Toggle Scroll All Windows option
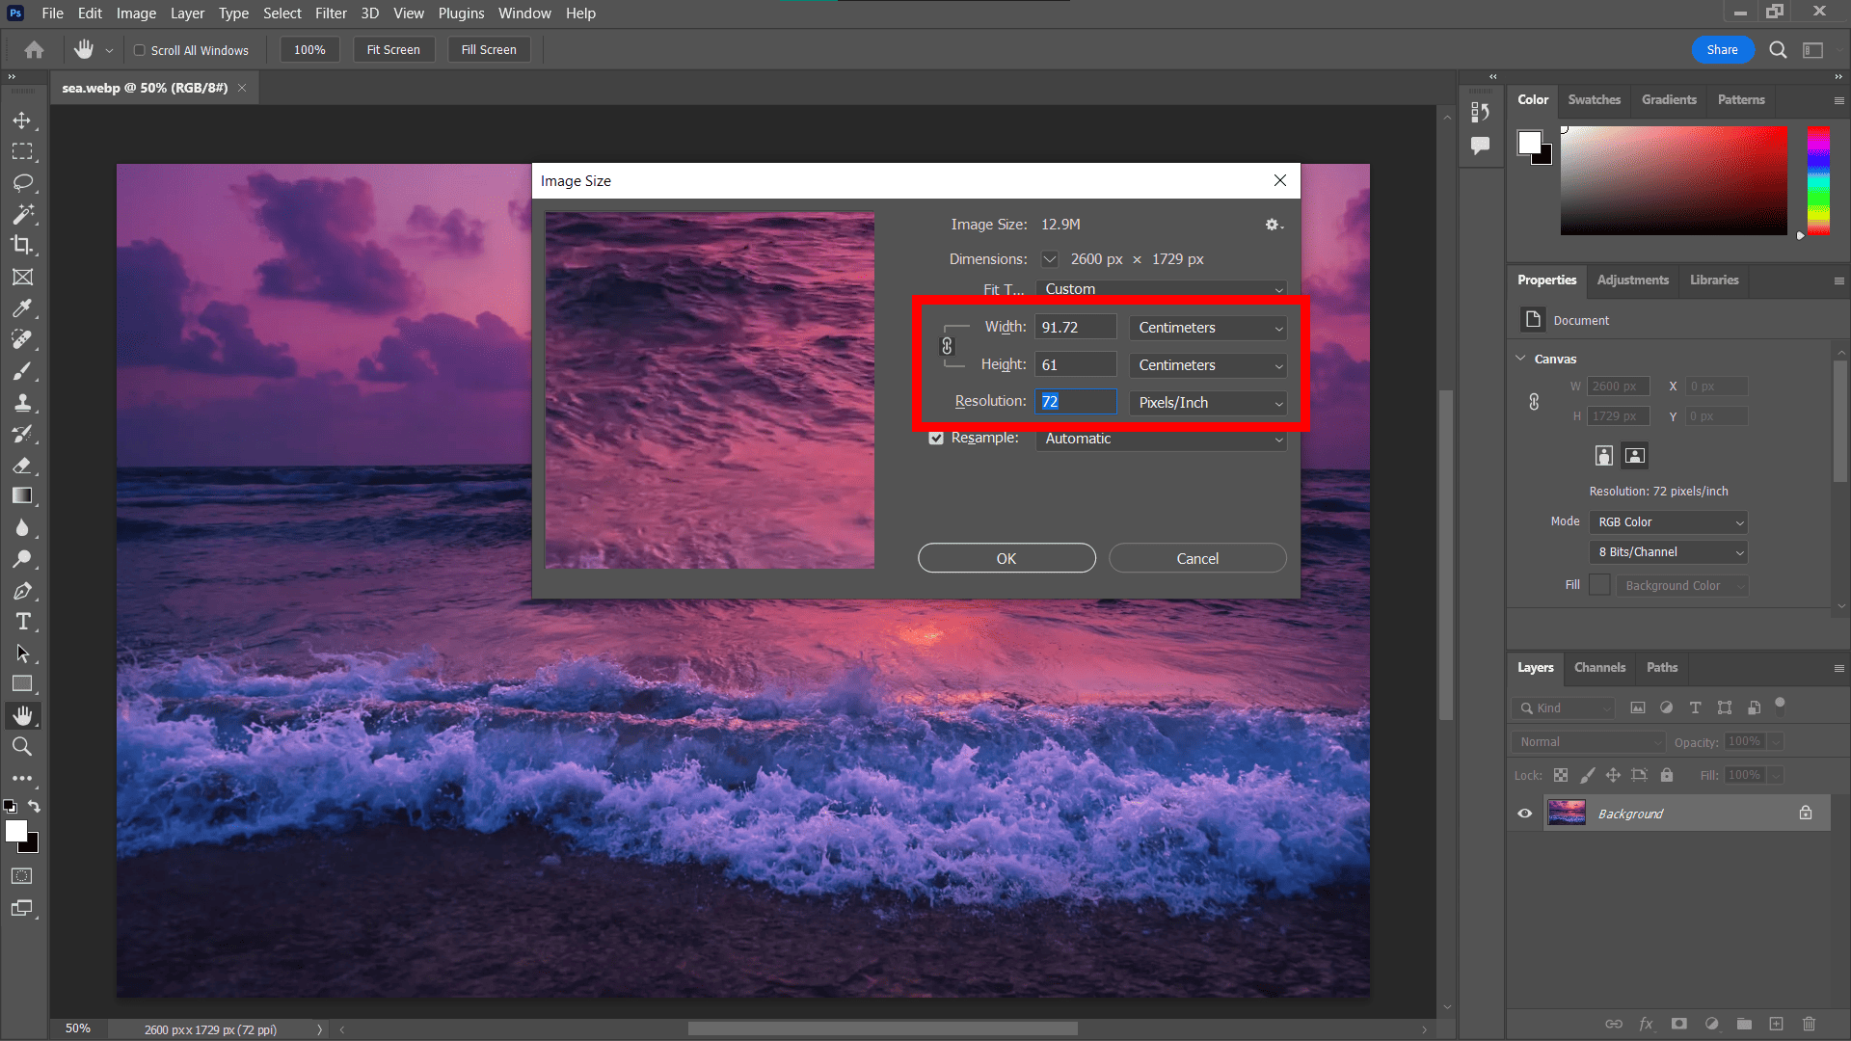The height and width of the screenshot is (1041, 1851). [139, 49]
